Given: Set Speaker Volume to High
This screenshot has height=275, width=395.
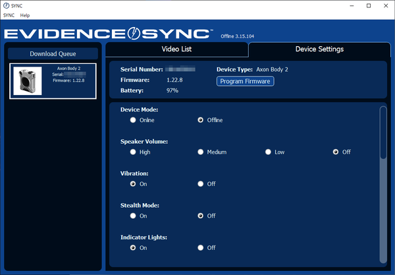Looking at the screenshot, I should tap(134, 152).
